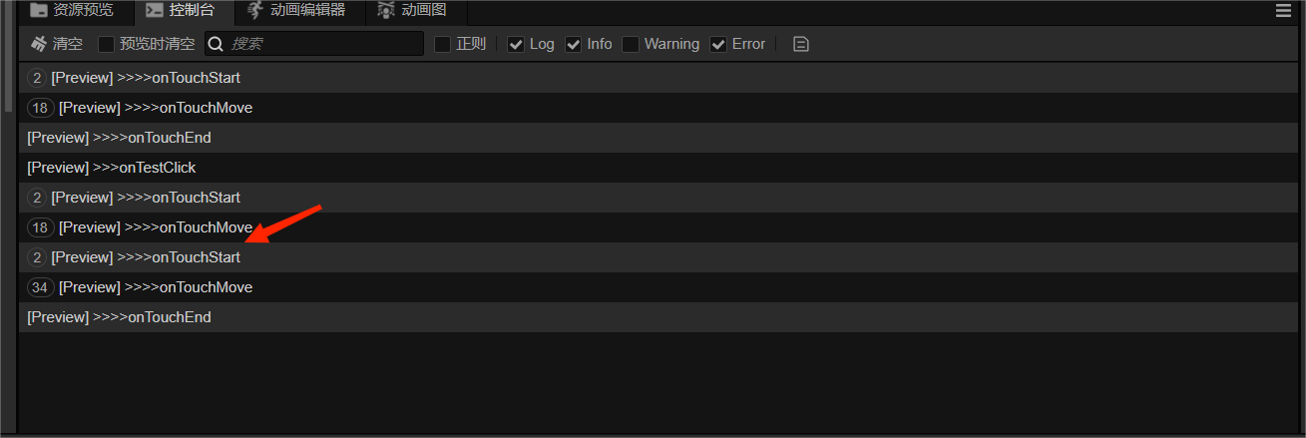1306x438 pixels.
Task: Toggle the 正则 regex checkbox
Action: (443, 44)
